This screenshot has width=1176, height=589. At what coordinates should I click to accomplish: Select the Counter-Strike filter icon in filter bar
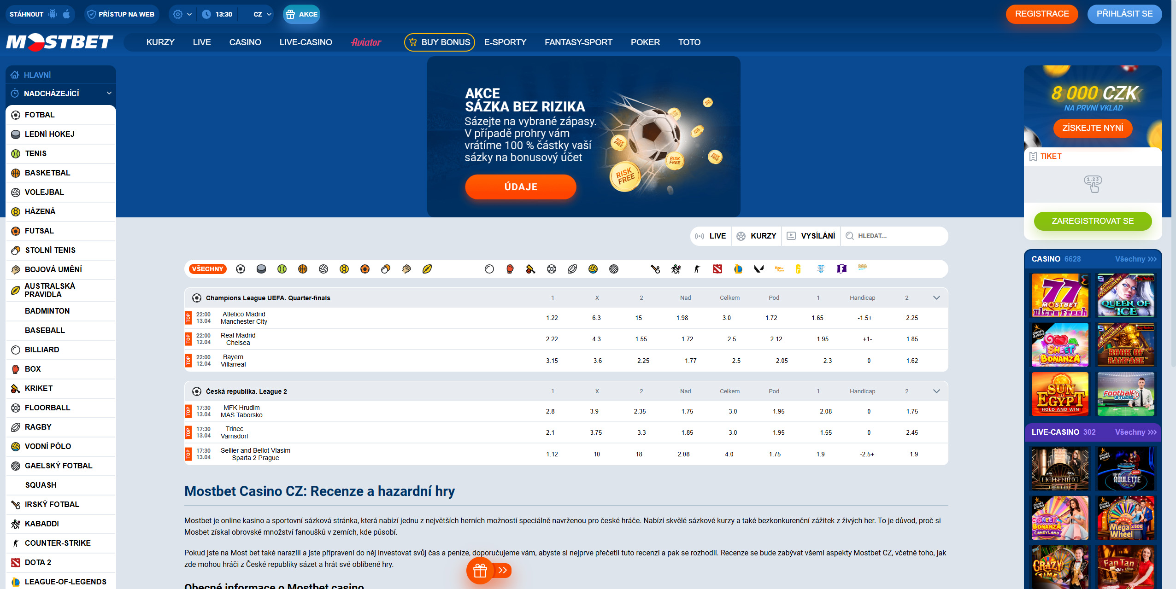[697, 269]
